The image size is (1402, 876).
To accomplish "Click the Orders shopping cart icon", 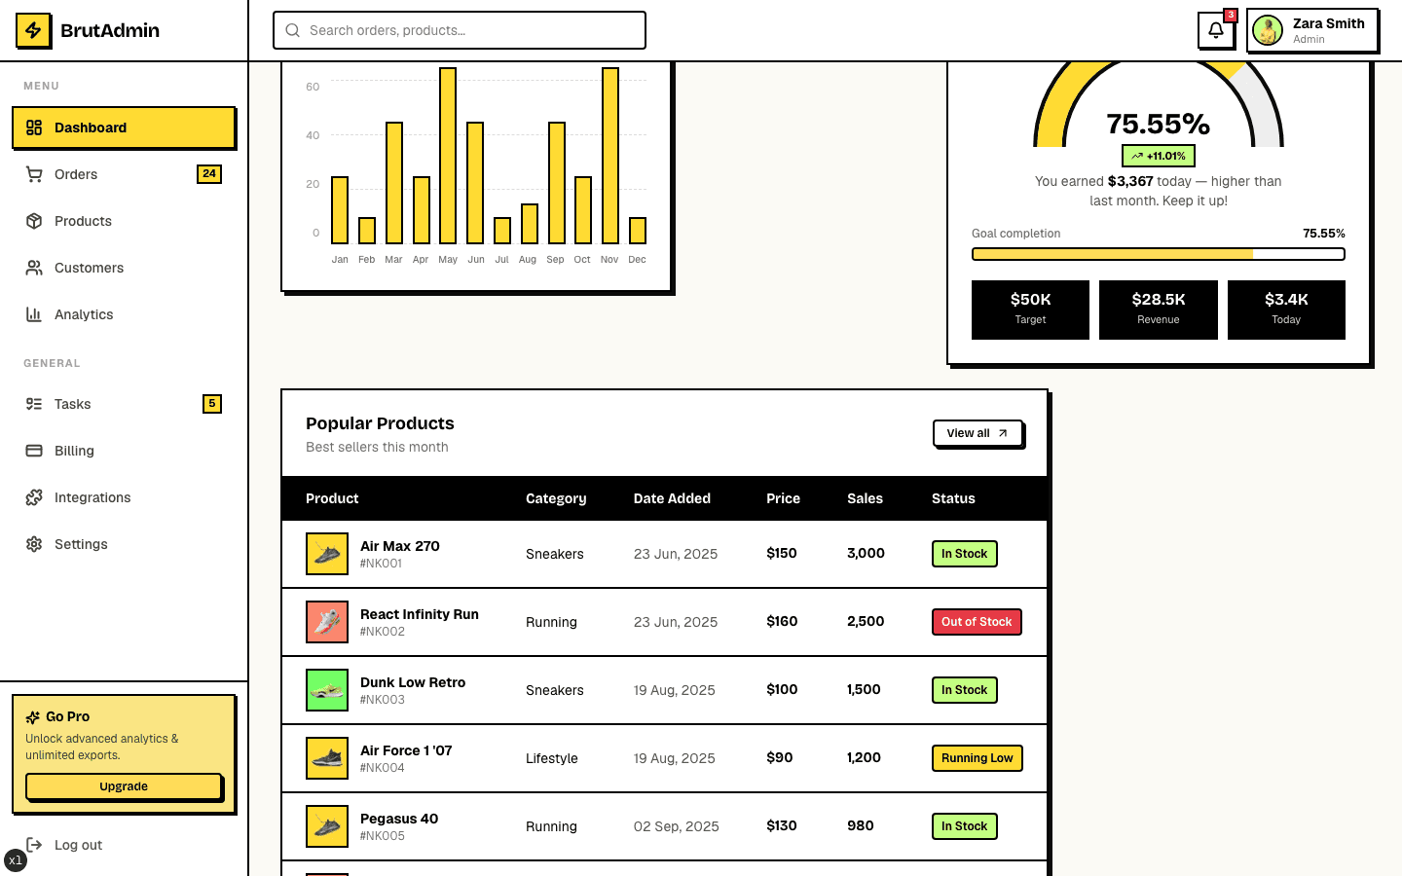I will pos(34,174).
